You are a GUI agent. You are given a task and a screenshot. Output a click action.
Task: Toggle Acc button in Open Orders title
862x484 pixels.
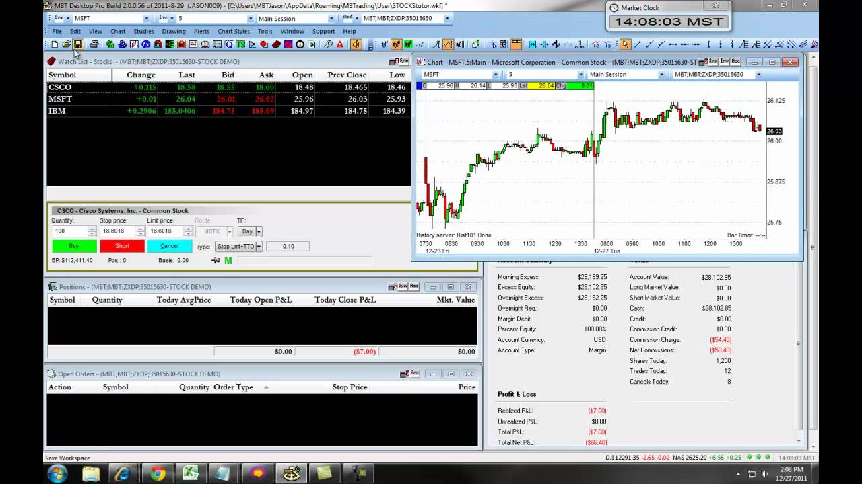tap(414, 374)
